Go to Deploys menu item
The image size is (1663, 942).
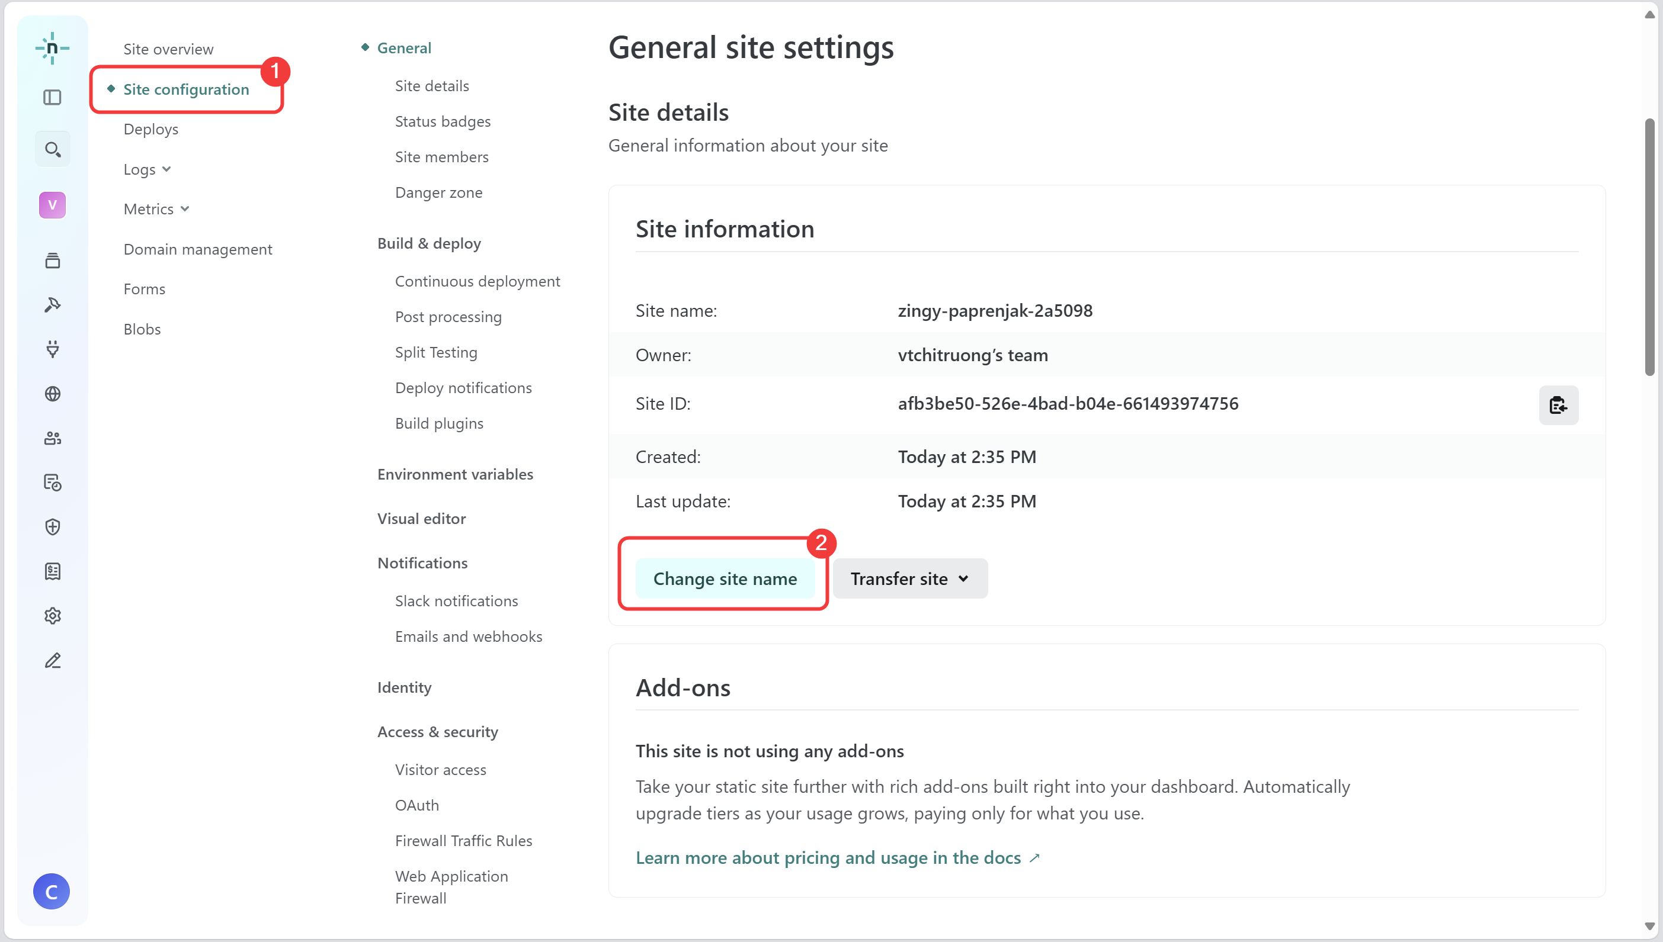pyautogui.click(x=151, y=128)
